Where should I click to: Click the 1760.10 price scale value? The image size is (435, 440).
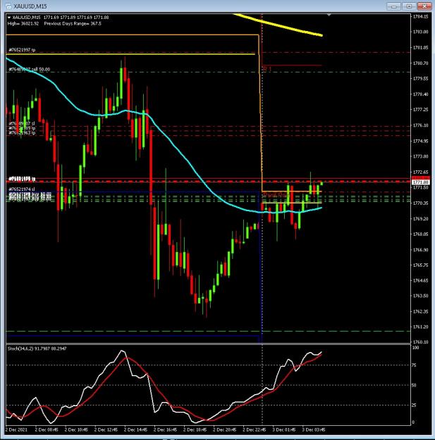pyautogui.click(x=420, y=341)
